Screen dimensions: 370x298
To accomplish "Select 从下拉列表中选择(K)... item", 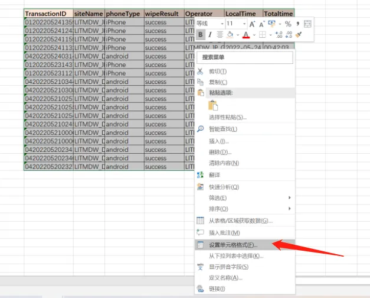I will pyautogui.click(x=245, y=256).
